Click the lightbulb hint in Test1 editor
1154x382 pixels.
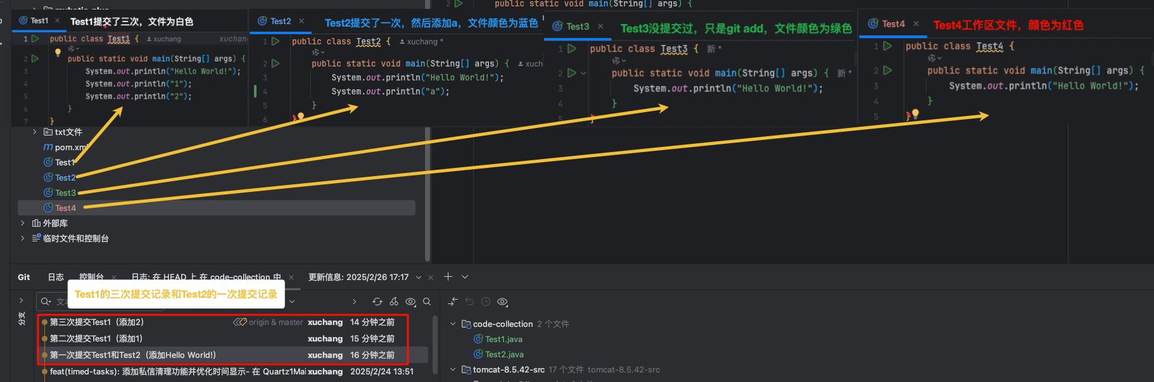click(58, 53)
